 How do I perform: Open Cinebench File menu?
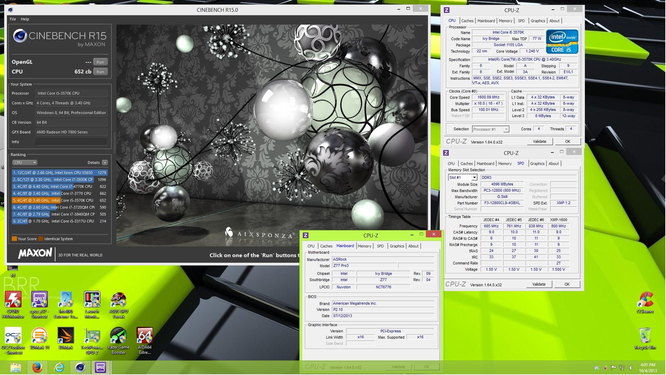point(13,19)
